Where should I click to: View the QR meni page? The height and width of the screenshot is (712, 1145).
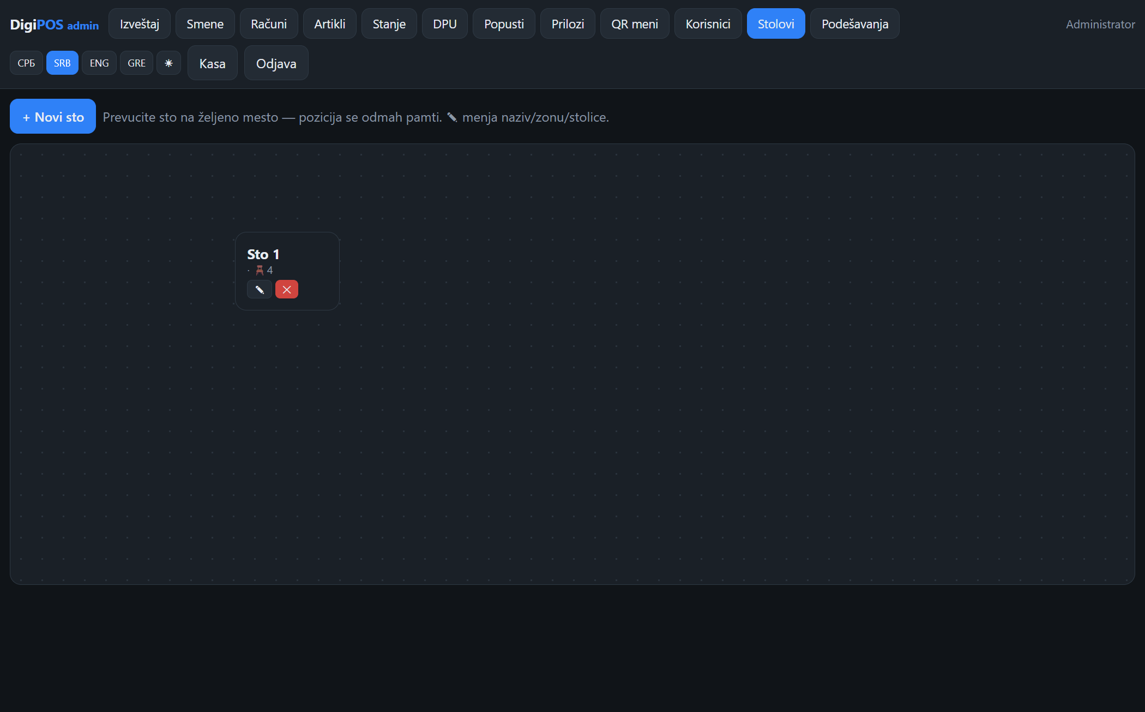point(635,23)
